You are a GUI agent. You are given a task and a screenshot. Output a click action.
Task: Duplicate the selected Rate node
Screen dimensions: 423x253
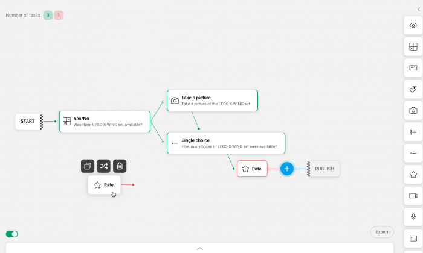[x=88, y=166]
